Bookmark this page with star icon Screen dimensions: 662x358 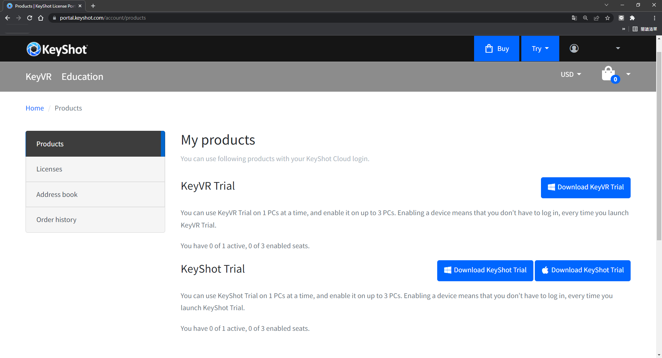pos(608,18)
